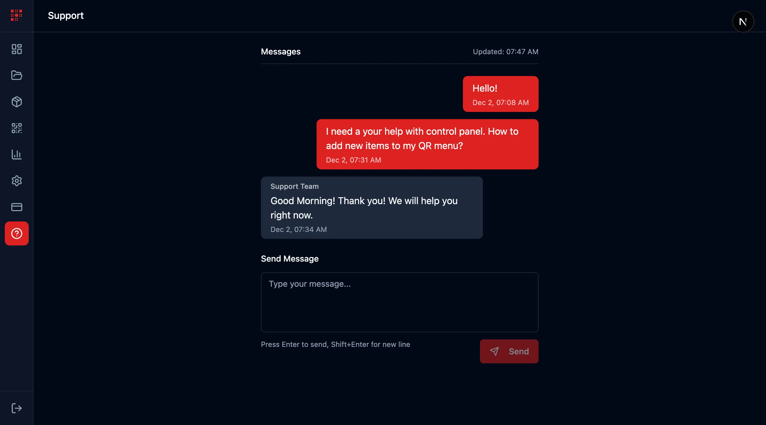Screen dimensions: 766x425
Task: Open the Dashboard grid icon in sidebar
Action: (16, 49)
